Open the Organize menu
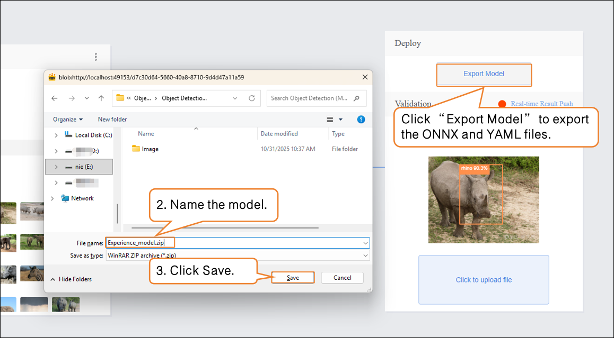 [x=68, y=120]
